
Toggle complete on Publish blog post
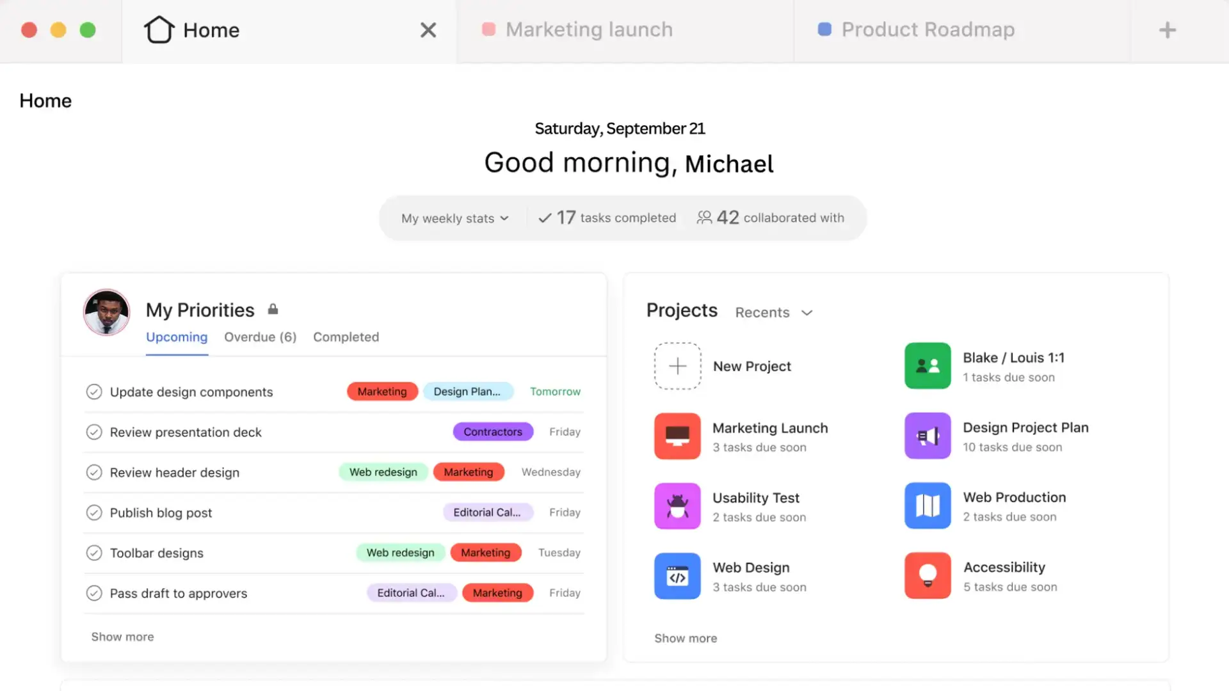point(93,512)
